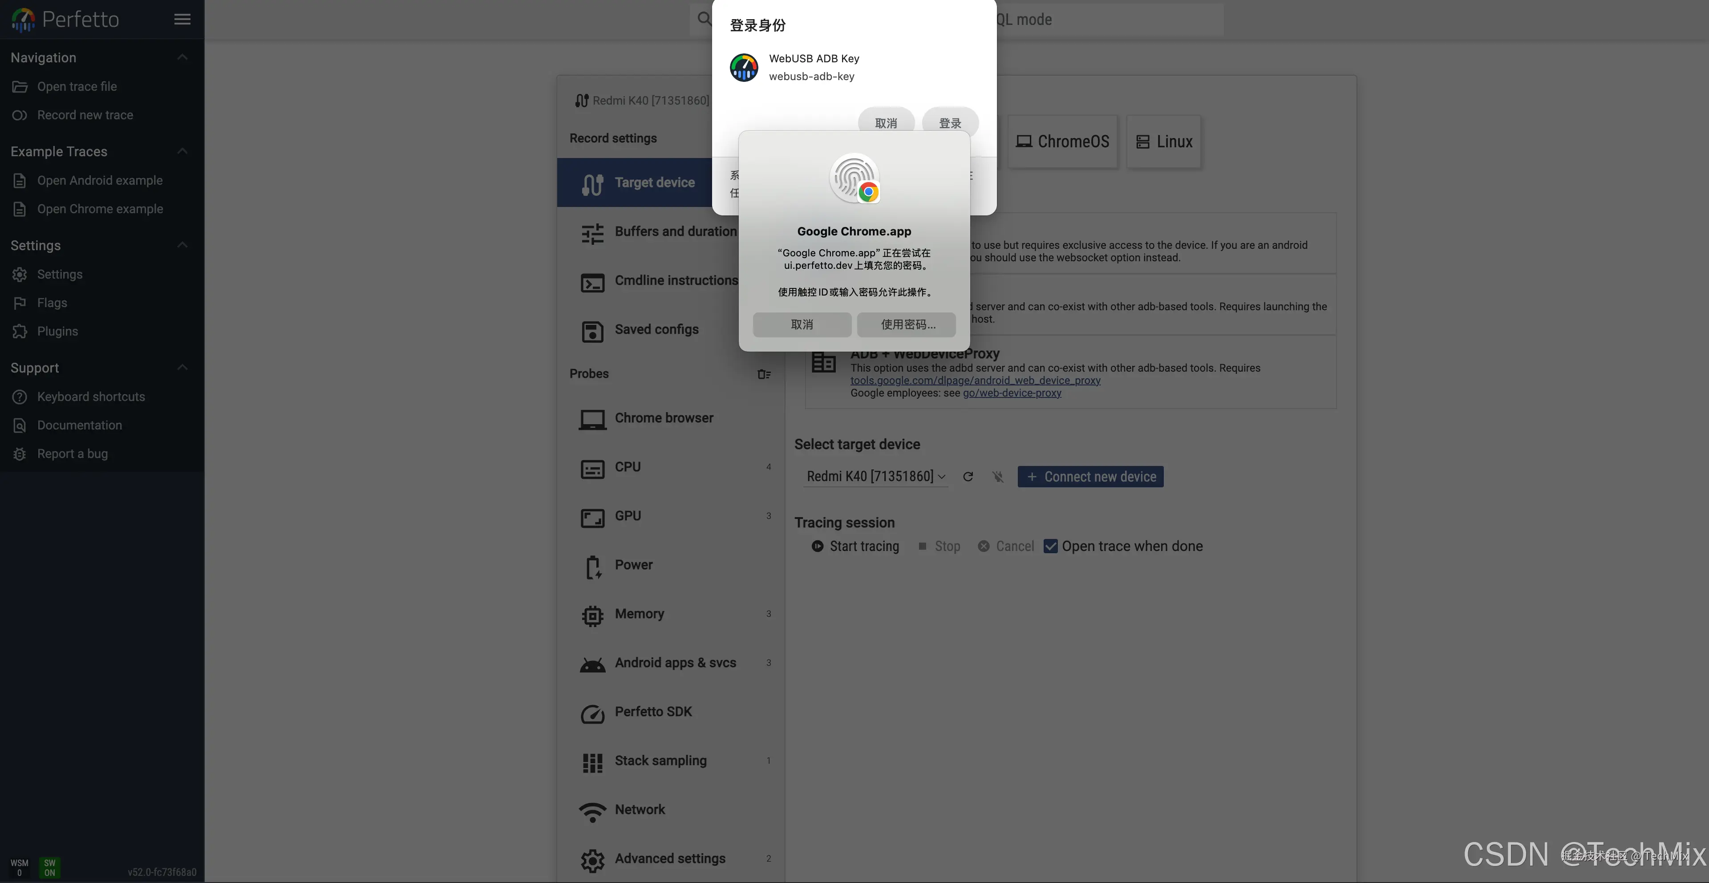
Task: Open the Stack sampling probe
Action: point(660,761)
